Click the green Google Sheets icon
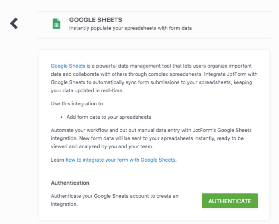279x224 pixels. pyautogui.click(x=57, y=24)
